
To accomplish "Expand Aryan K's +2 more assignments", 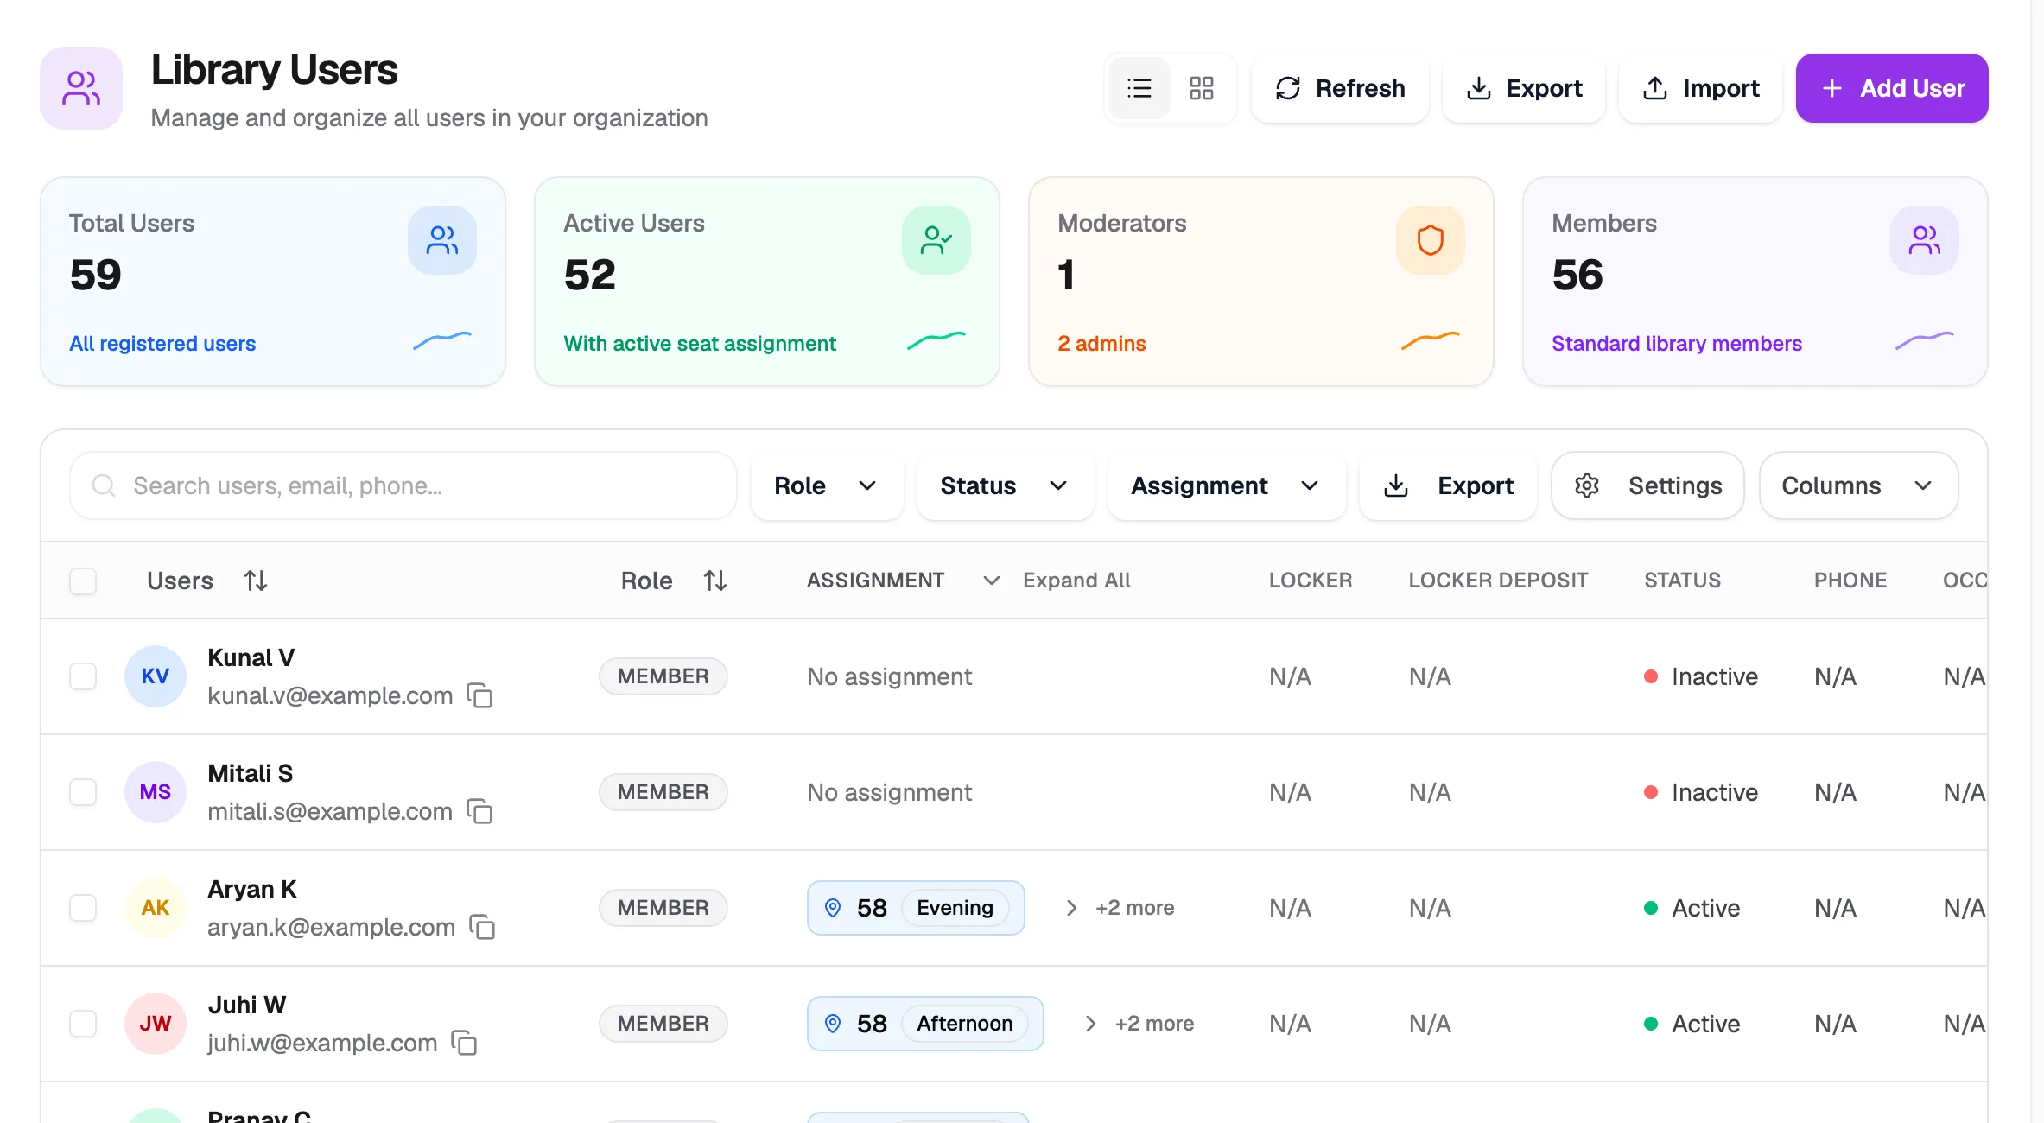I will point(1122,908).
